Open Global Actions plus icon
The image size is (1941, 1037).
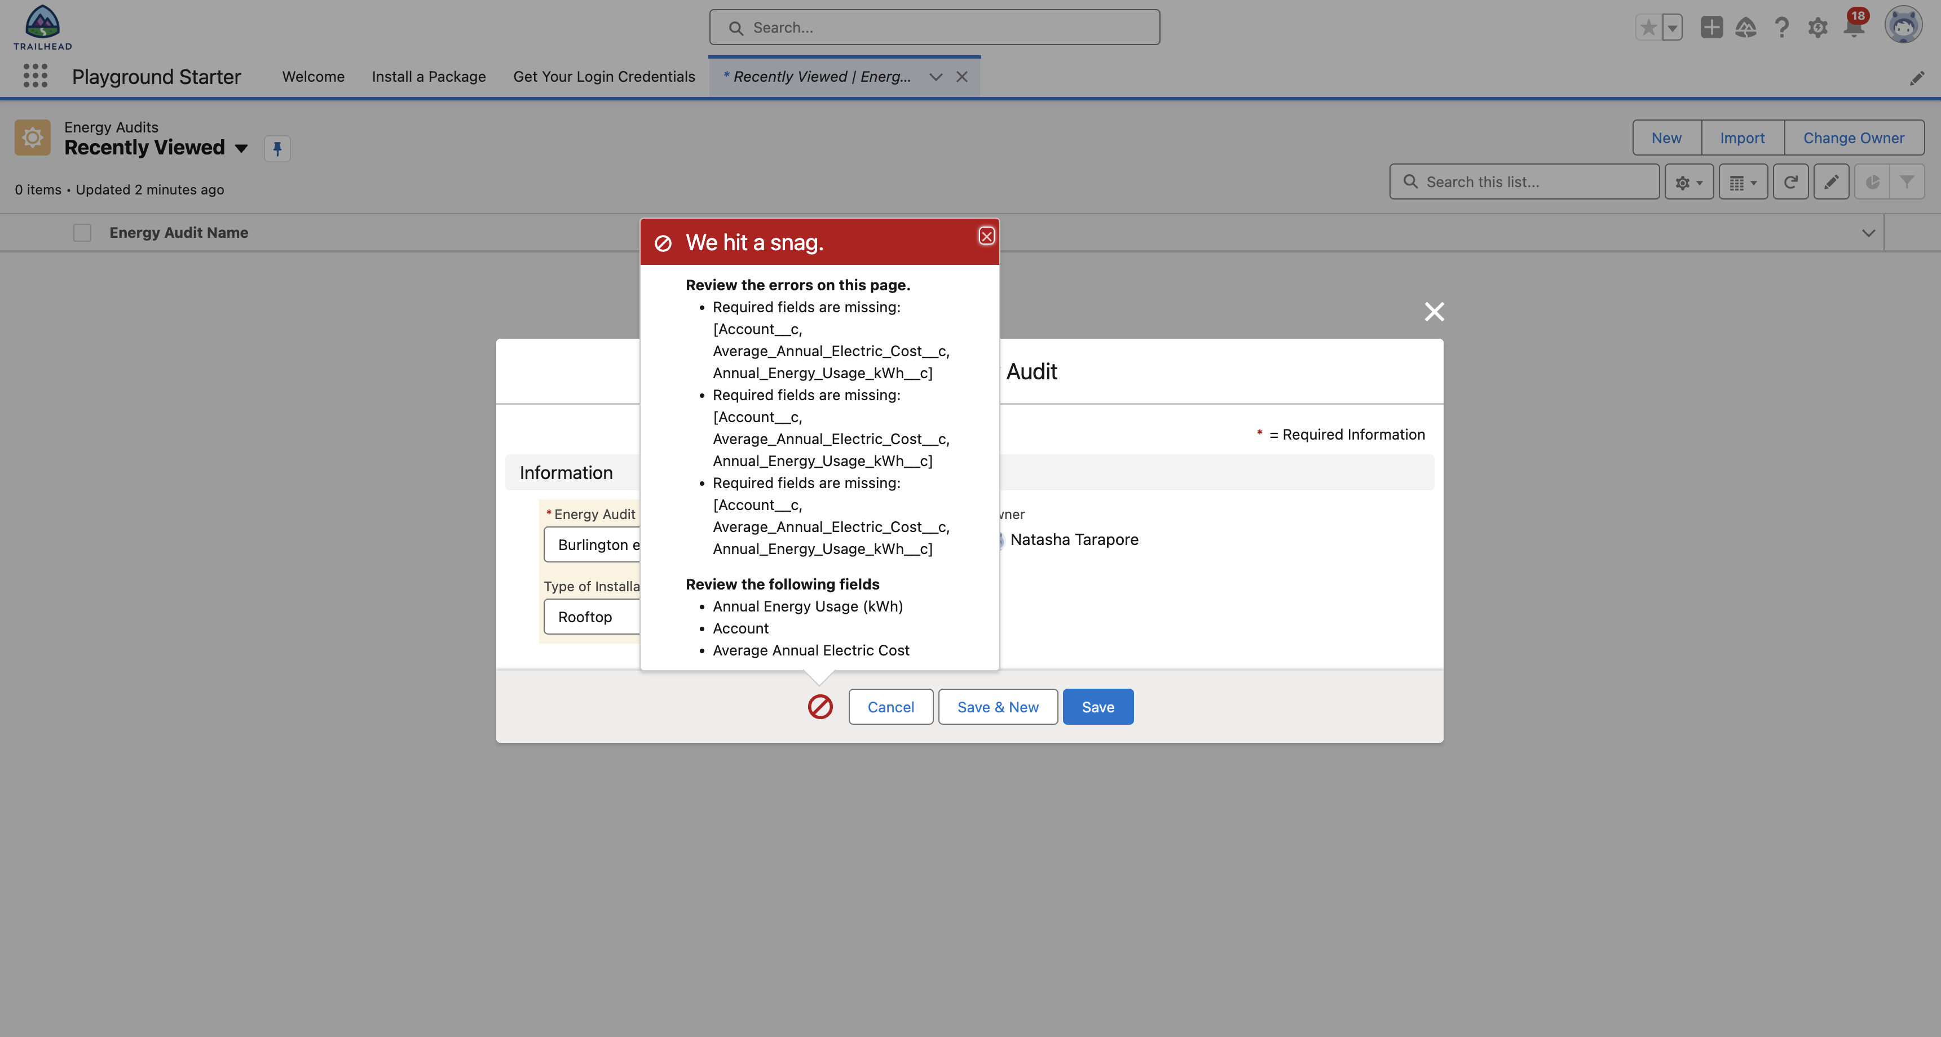click(1711, 28)
